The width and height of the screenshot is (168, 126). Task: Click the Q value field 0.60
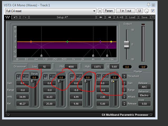(114, 67)
